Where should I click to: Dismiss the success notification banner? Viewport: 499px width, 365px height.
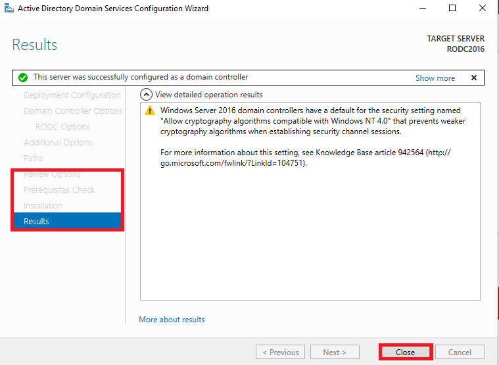[474, 78]
